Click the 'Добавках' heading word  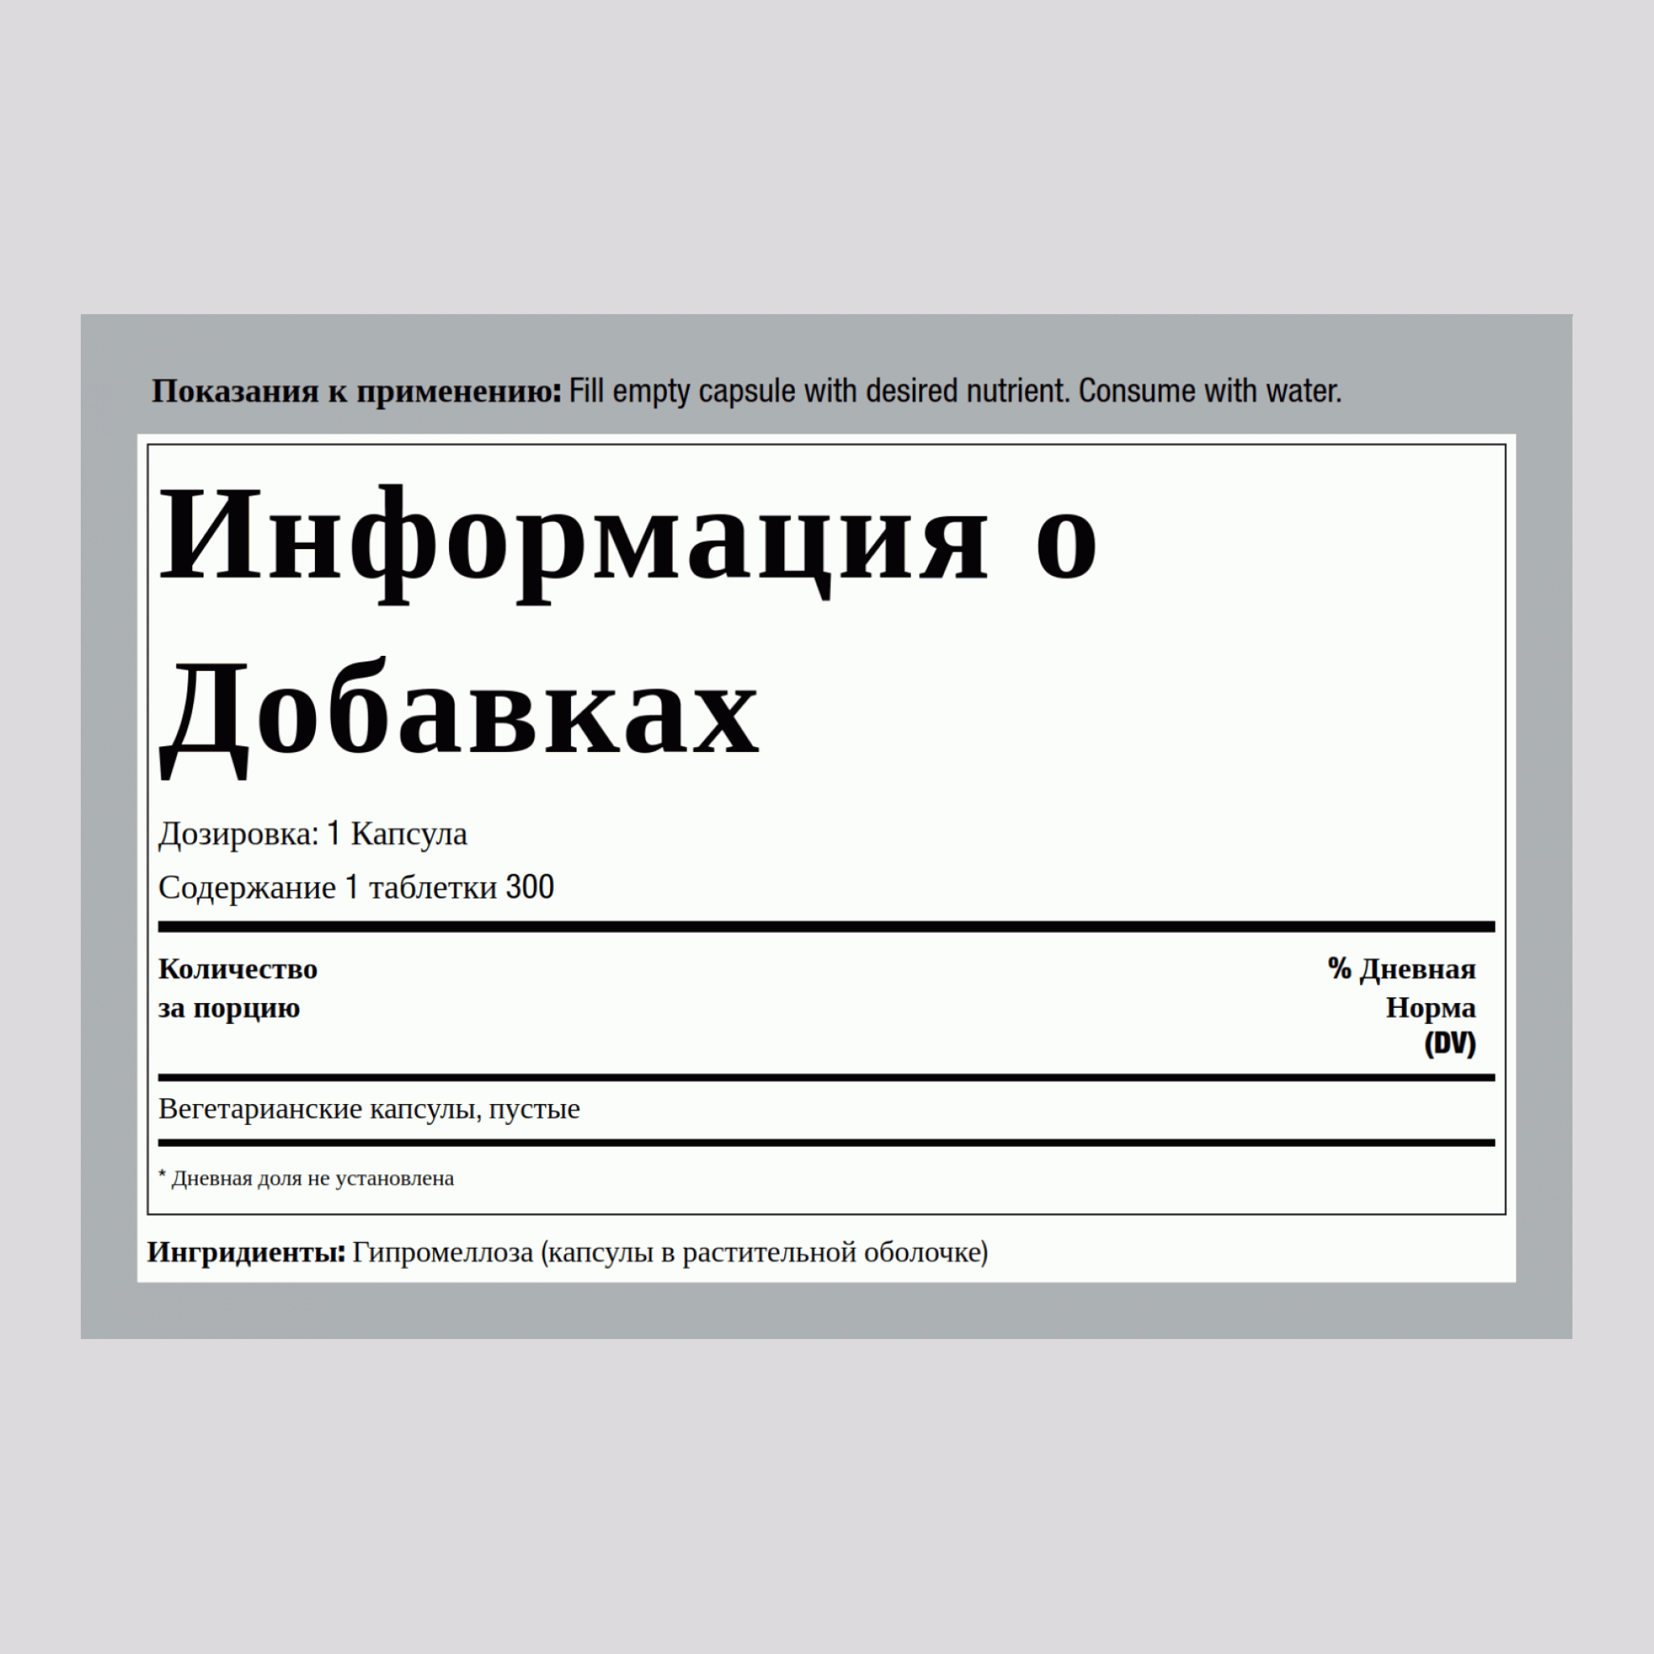point(460,718)
